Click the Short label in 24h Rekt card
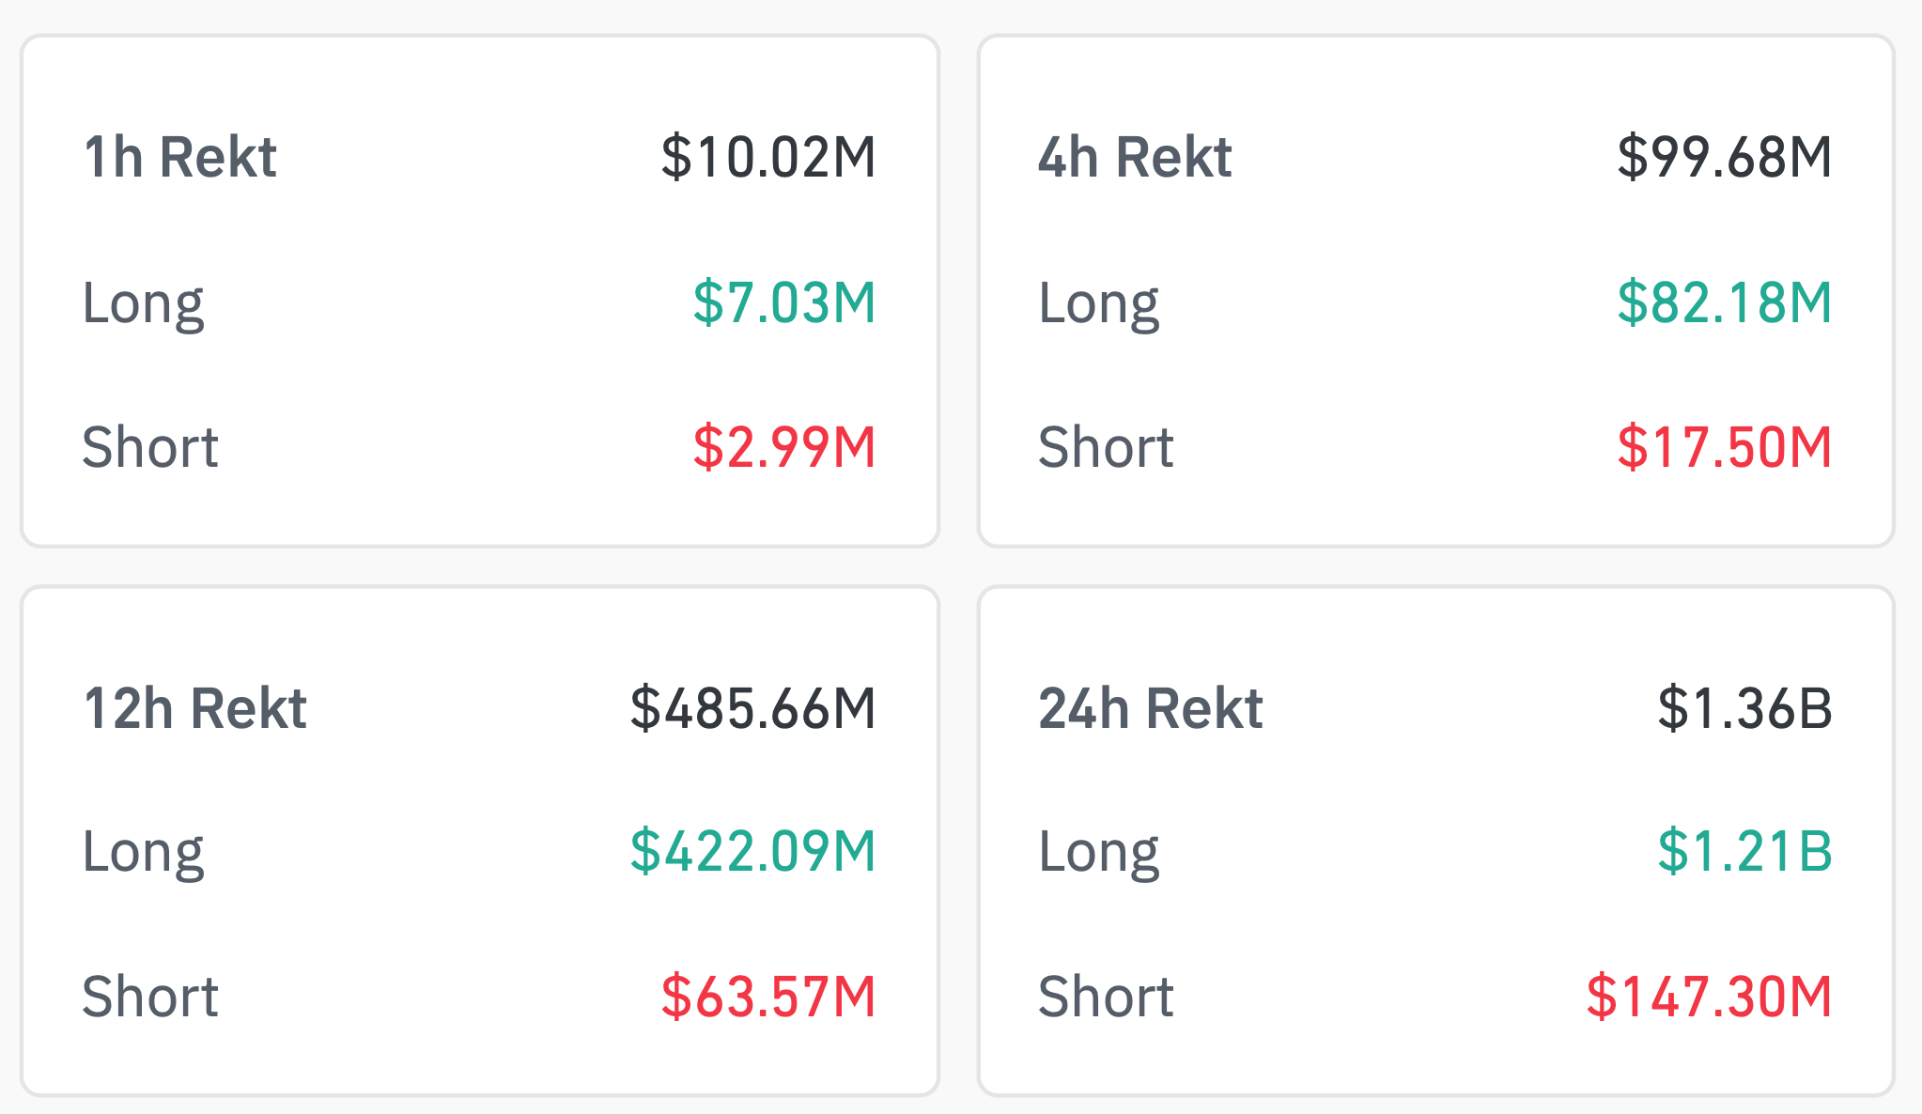The width and height of the screenshot is (1922, 1114). pyautogui.click(x=1106, y=997)
